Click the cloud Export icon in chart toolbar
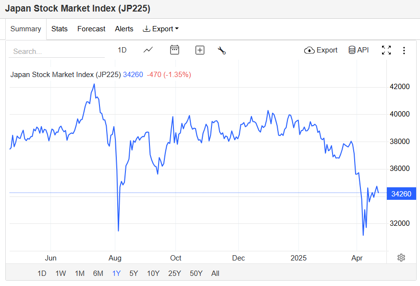This screenshot has width=420, height=286. pos(309,50)
